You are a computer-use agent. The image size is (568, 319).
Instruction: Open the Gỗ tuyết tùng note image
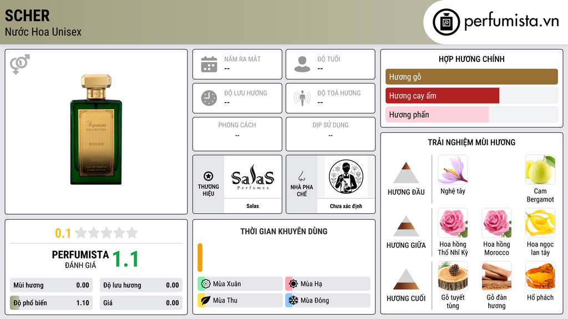point(453,276)
